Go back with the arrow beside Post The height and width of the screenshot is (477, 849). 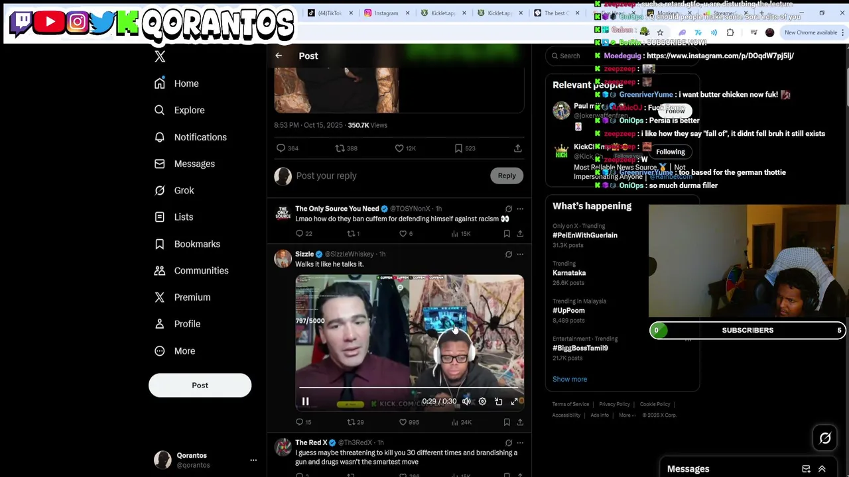click(x=279, y=56)
